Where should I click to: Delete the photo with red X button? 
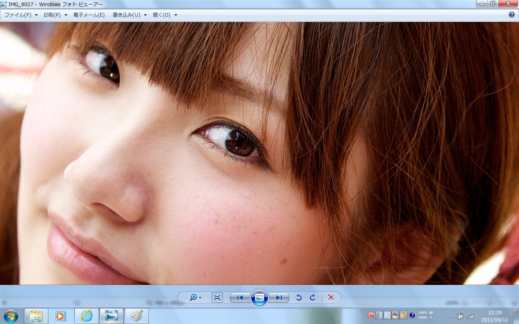point(330,298)
